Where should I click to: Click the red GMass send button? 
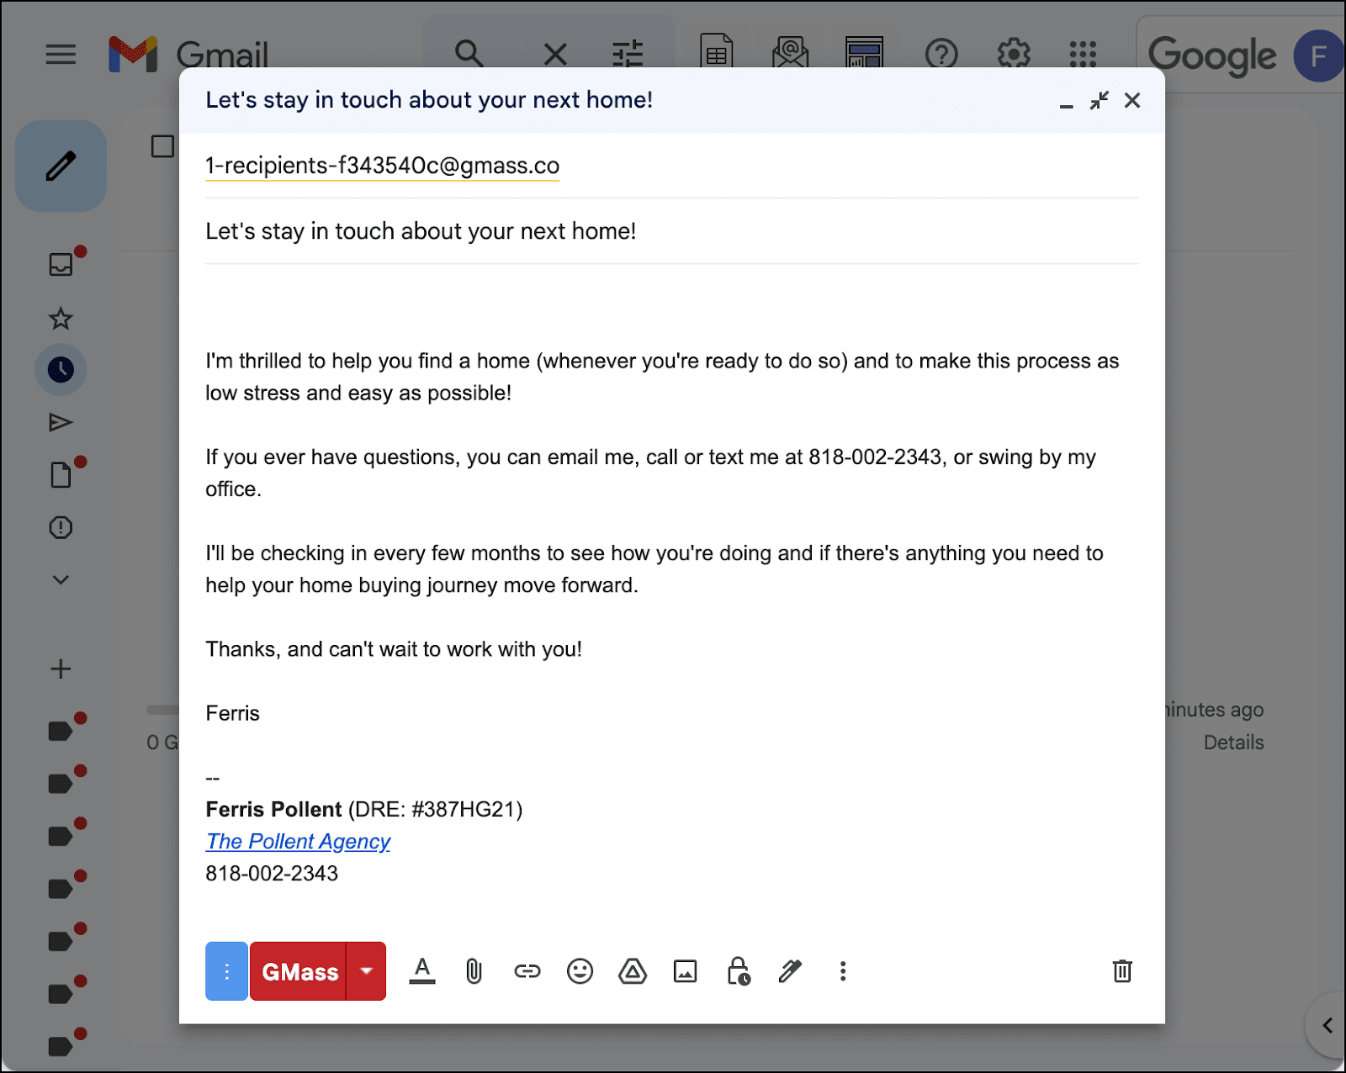click(299, 971)
